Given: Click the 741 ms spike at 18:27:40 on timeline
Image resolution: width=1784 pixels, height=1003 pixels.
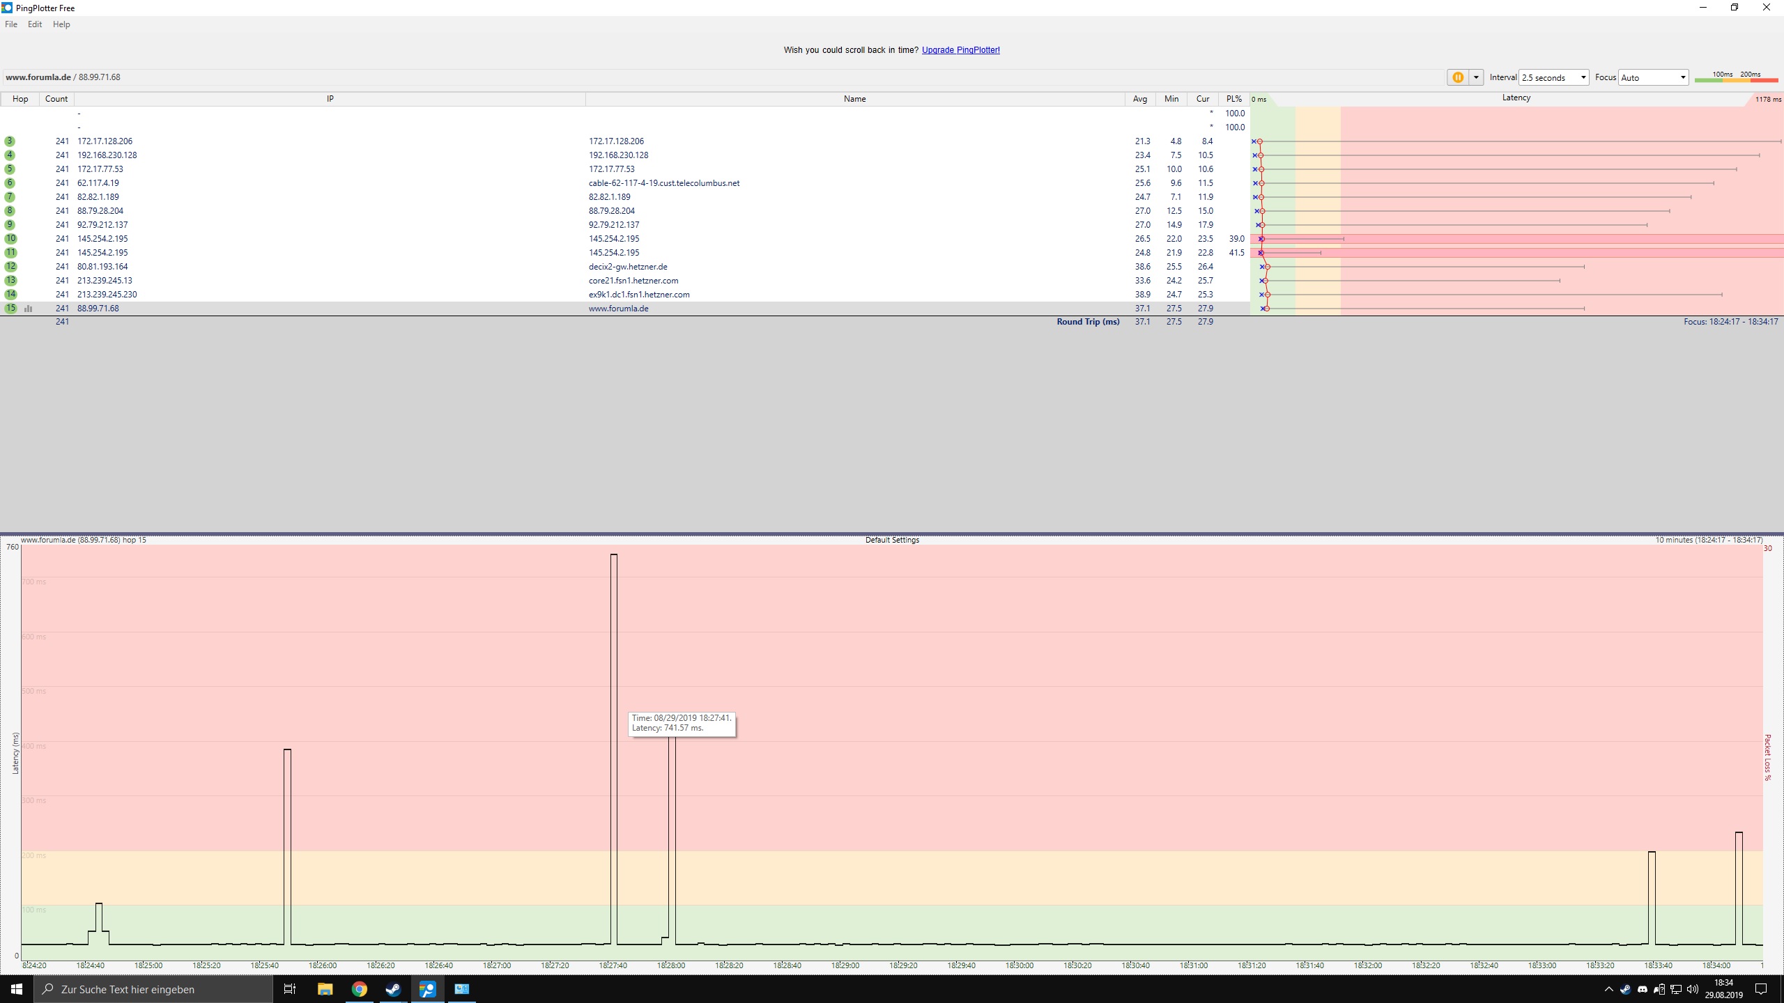Looking at the screenshot, I should click(614, 749).
